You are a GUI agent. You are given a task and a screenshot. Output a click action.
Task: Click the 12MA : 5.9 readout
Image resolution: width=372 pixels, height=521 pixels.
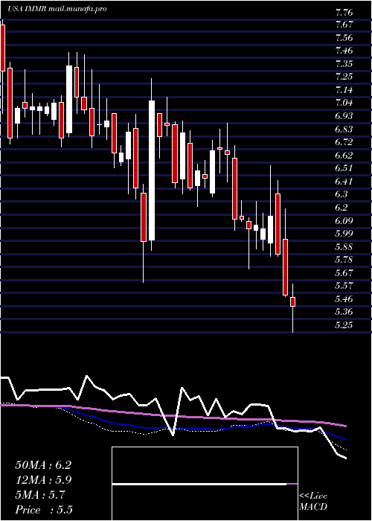click(x=43, y=480)
